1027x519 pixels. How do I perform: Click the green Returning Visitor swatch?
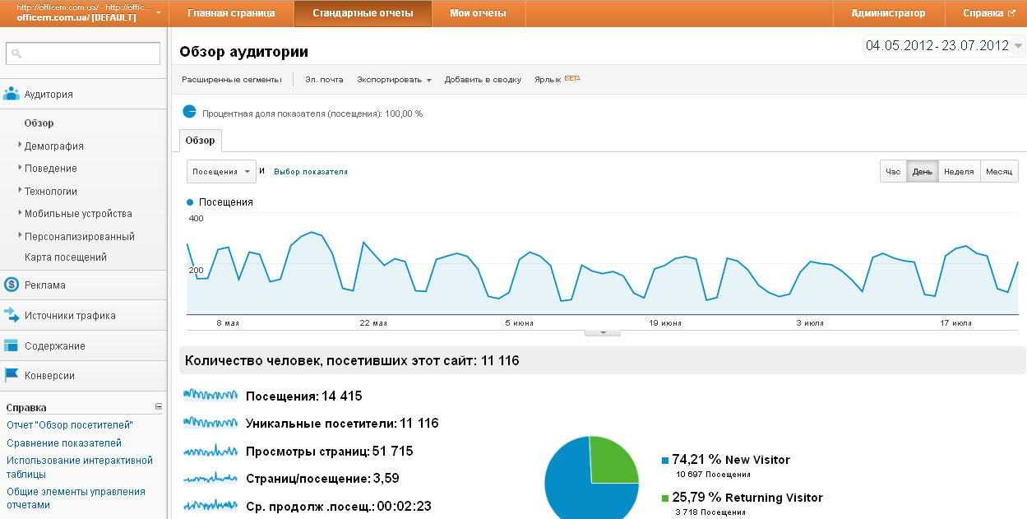coord(664,498)
